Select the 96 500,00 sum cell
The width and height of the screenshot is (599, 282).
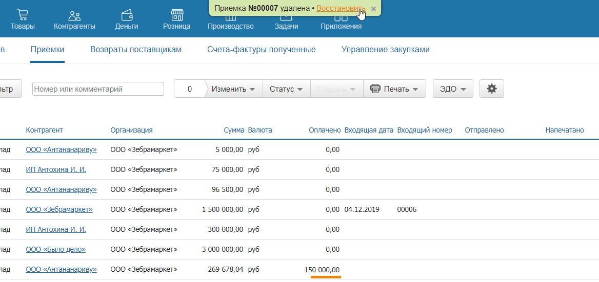[227, 189]
